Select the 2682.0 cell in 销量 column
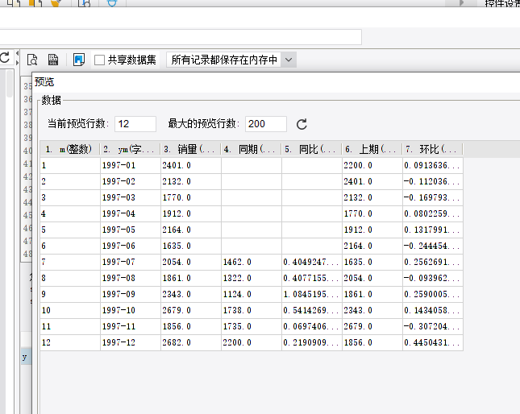Screen dimensions: 520x414 [x=190, y=342]
